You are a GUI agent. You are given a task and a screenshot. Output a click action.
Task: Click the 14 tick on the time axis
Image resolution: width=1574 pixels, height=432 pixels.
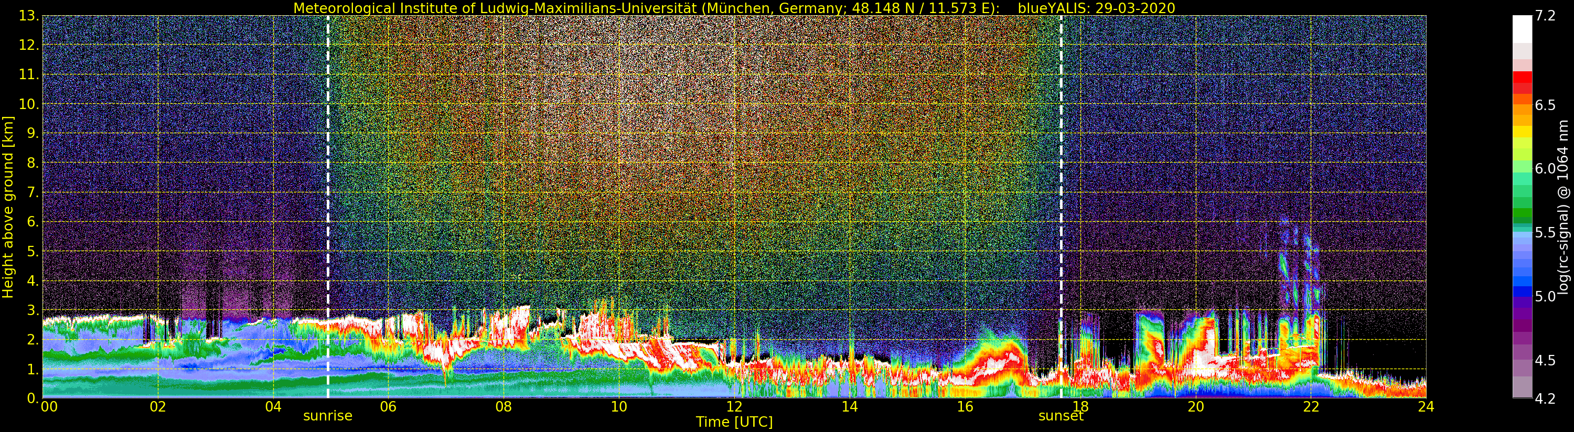850,407
